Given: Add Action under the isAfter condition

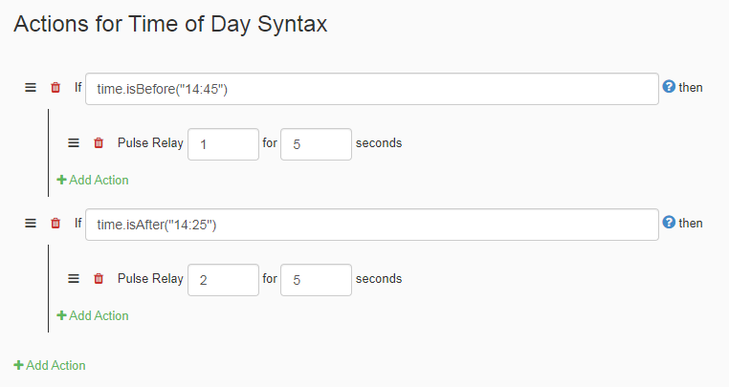Looking at the screenshot, I should point(93,315).
